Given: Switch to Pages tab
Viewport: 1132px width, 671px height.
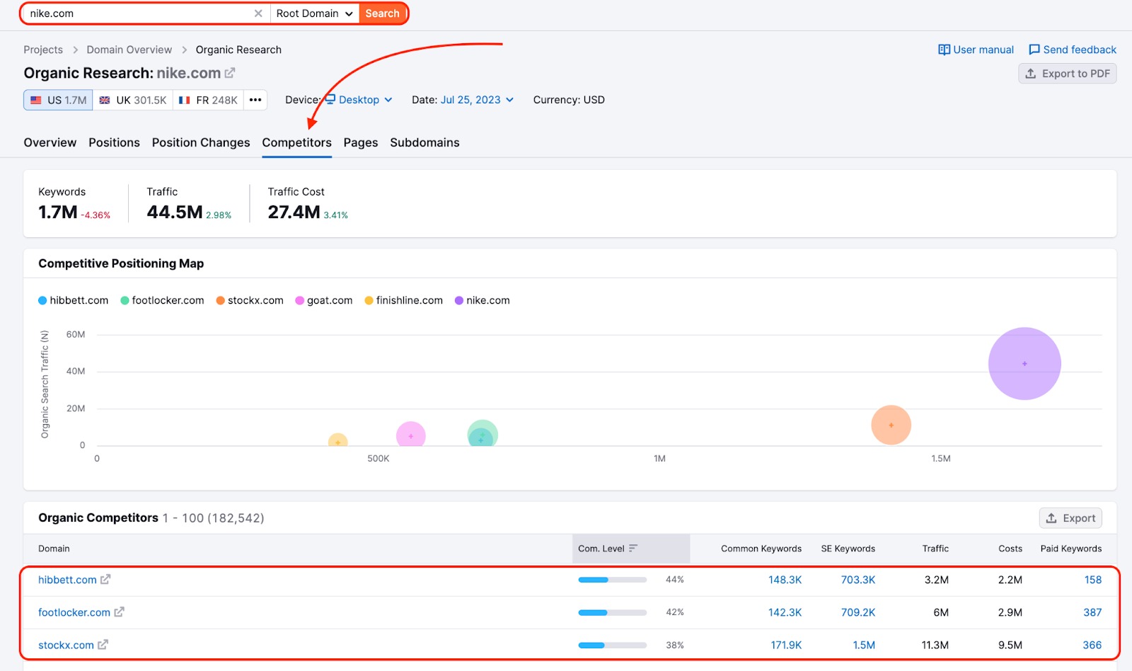Looking at the screenshot, I should point(361,142).
